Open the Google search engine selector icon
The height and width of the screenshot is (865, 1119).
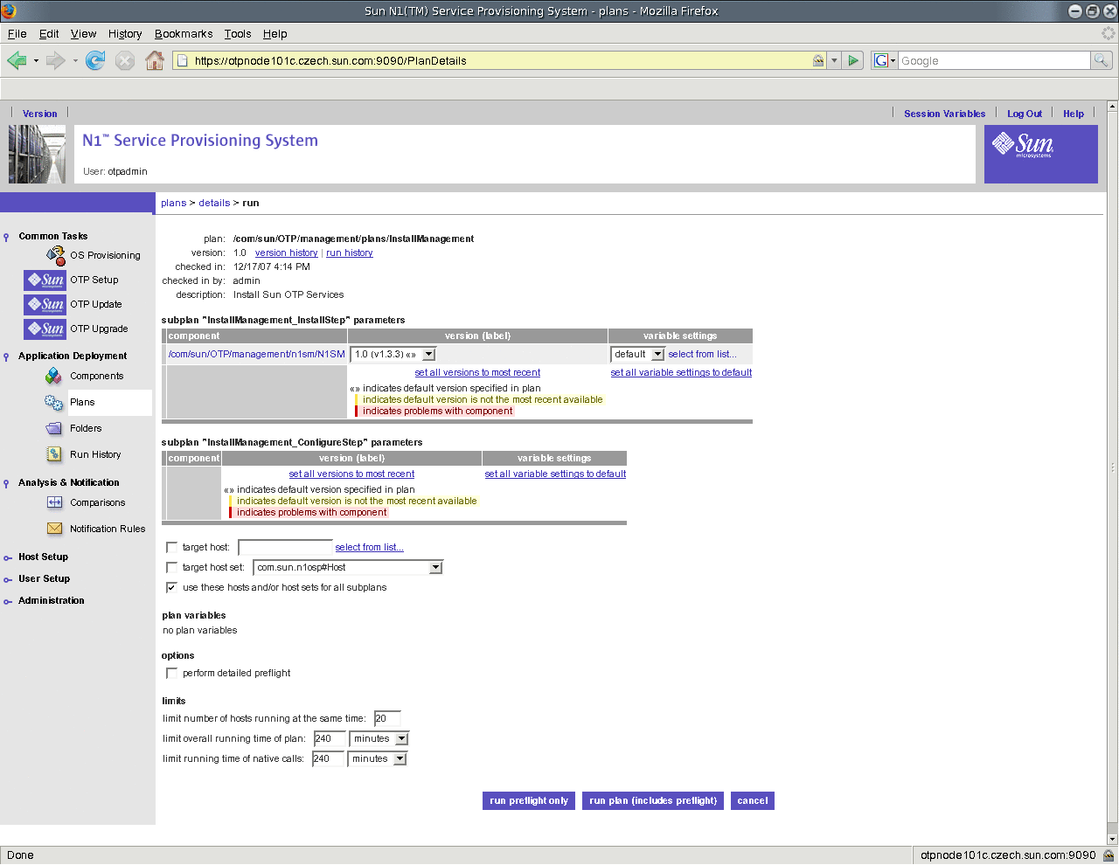(885, 60)
